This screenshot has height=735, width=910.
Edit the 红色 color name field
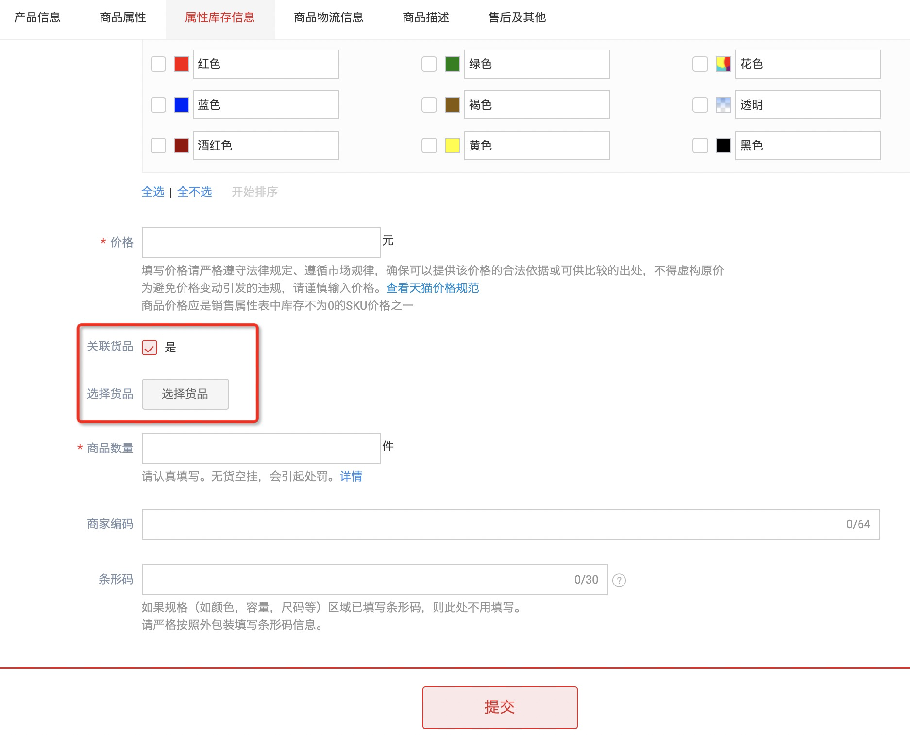click(x=266, y=64)
